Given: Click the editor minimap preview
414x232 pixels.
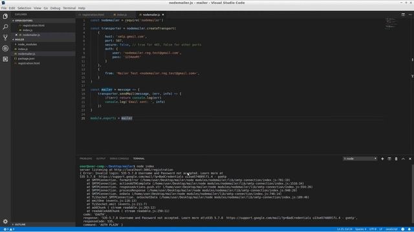Looking at the screenshot, I should click(x=391, y=23).
